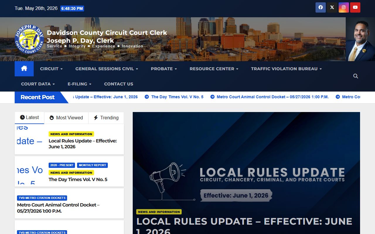This screenshot has width=375, height=234.
Task: Click News and Information tag on Day Times post
Action: pyautogui.click(x=71, y=173)
